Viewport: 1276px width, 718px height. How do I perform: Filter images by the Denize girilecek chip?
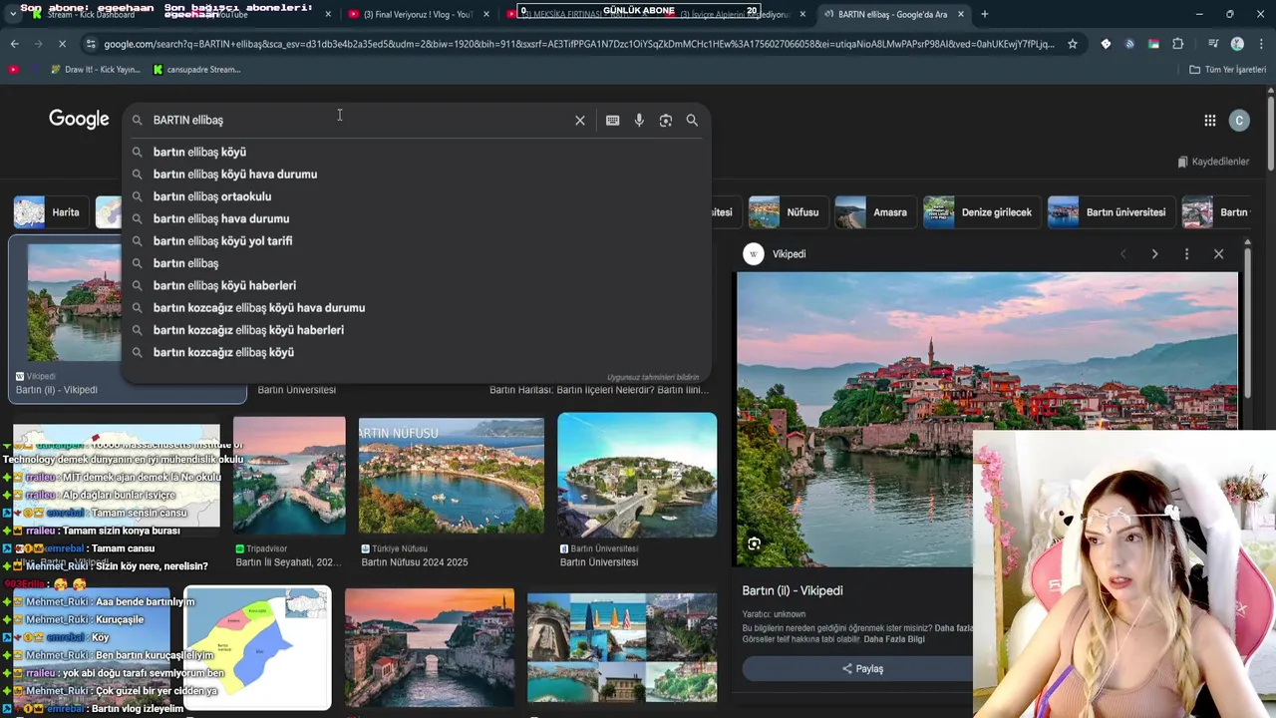pyautogui.click(x=981, y=212)
